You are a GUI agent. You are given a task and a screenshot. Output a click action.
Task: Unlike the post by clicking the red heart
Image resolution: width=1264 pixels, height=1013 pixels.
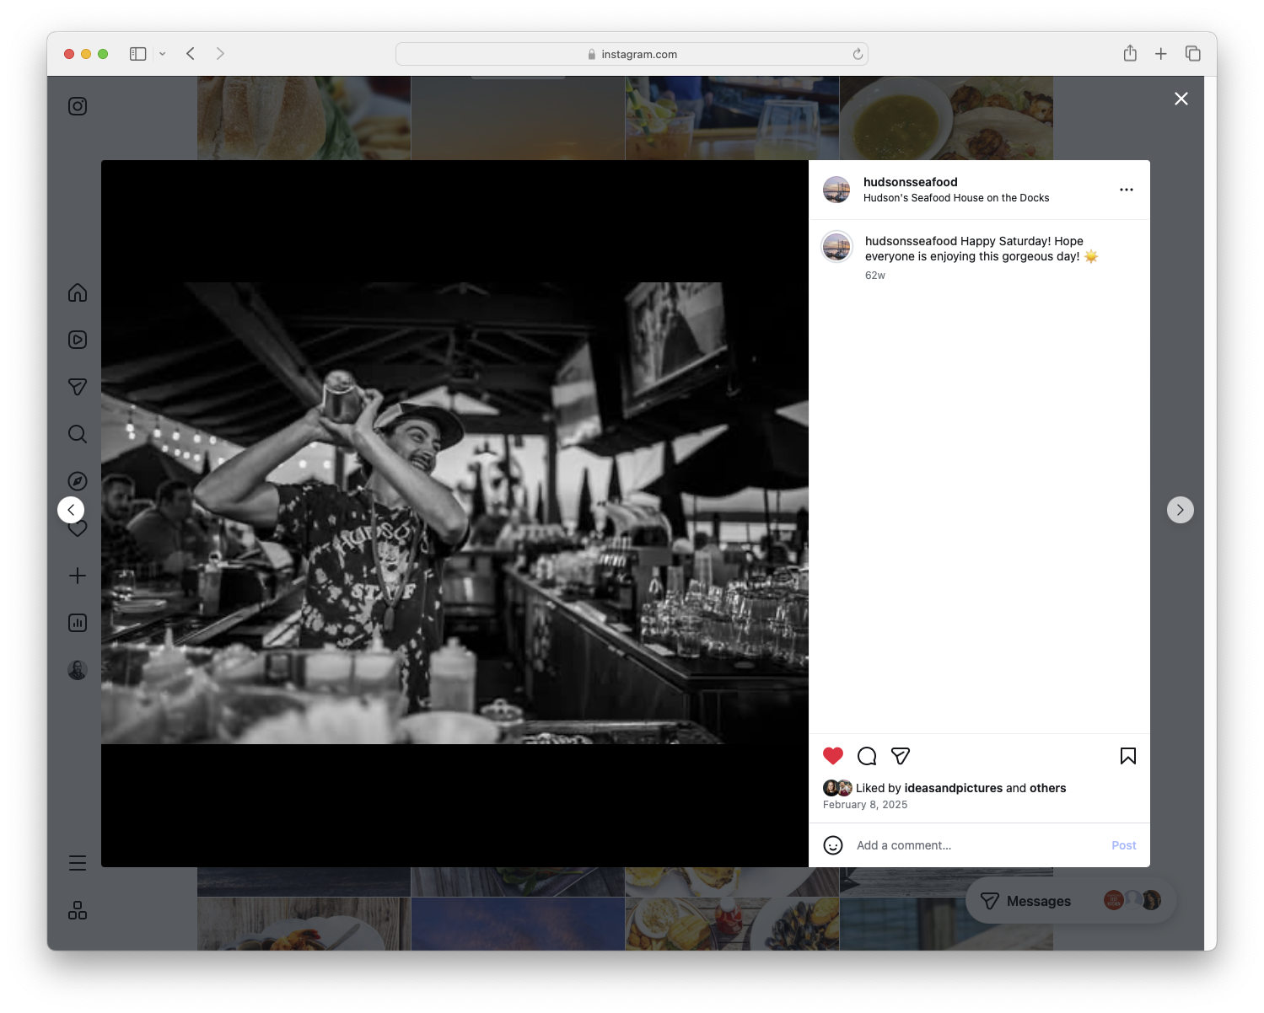[x=833, y=756]
